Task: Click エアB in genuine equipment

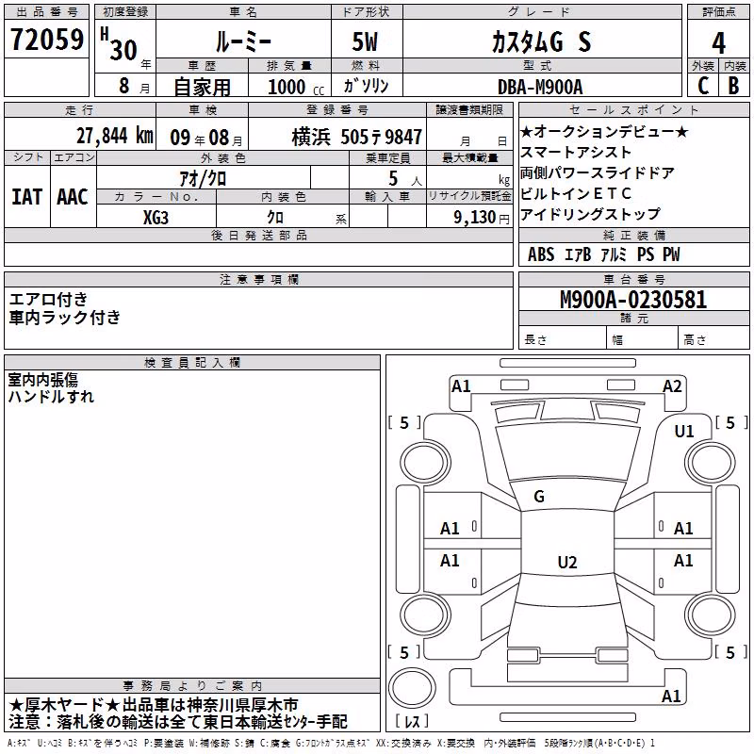Action: coord(577,254)
